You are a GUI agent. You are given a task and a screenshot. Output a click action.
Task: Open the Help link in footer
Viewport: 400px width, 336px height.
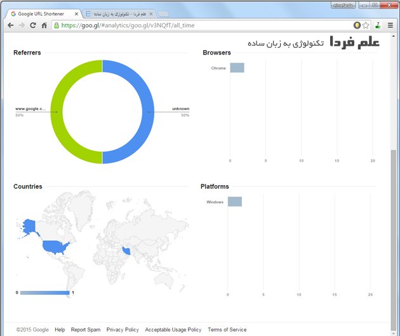(x=60, y=330)
